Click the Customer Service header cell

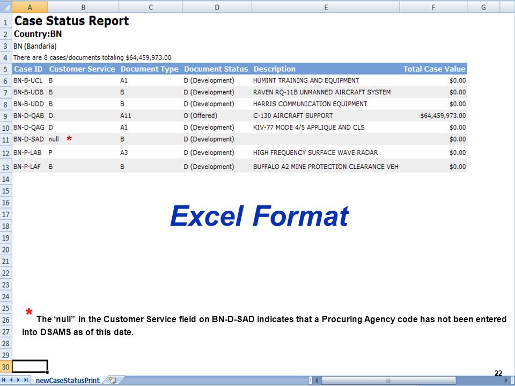point(83,69)
